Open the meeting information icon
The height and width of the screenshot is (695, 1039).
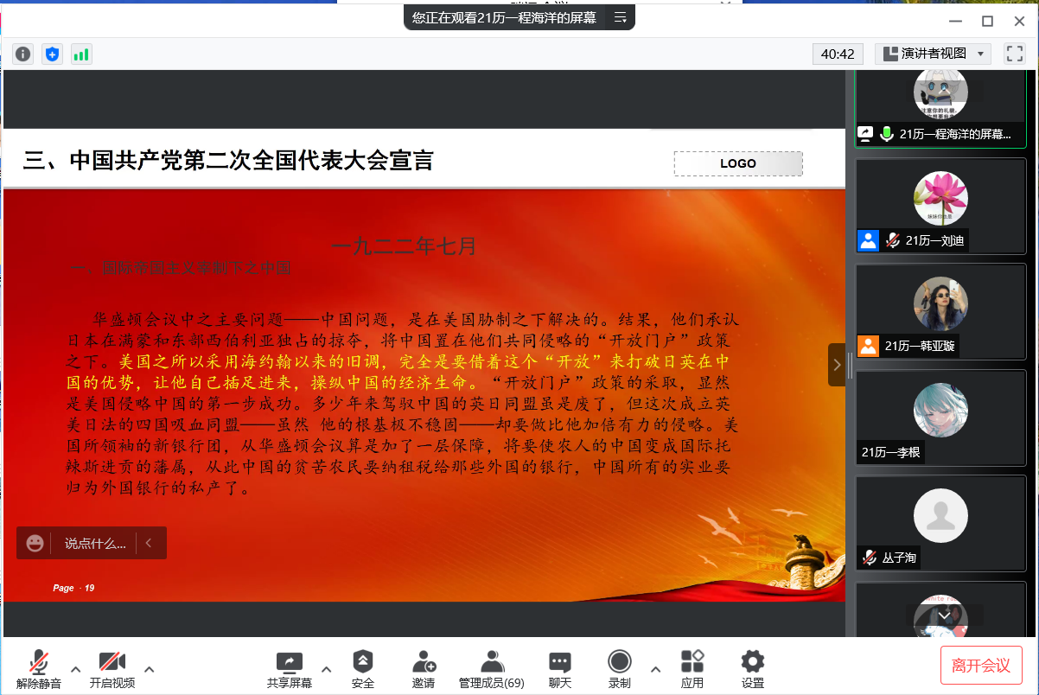coord(23,54)
